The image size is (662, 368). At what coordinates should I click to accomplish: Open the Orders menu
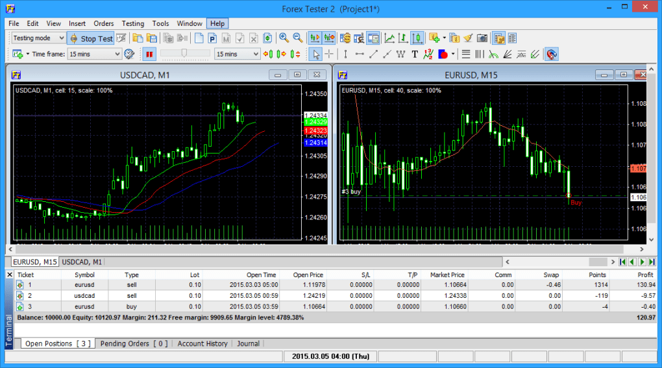pos(104,23)
